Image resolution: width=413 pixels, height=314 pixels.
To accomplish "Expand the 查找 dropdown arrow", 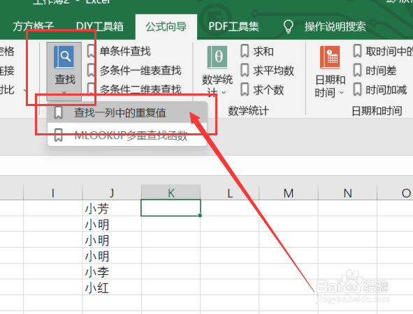I will pos(64,92).
